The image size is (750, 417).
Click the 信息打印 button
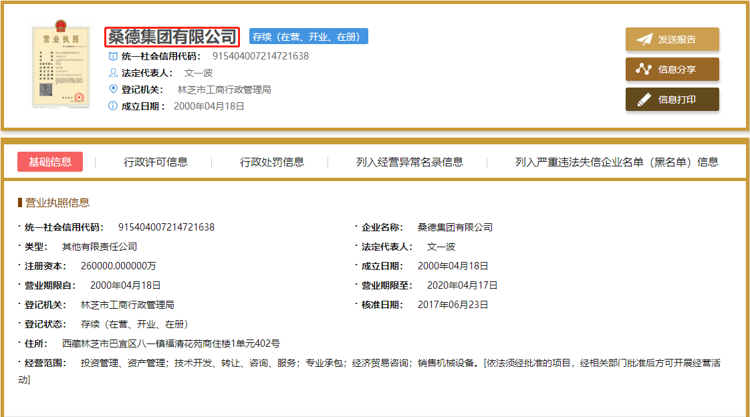[672, 98]
